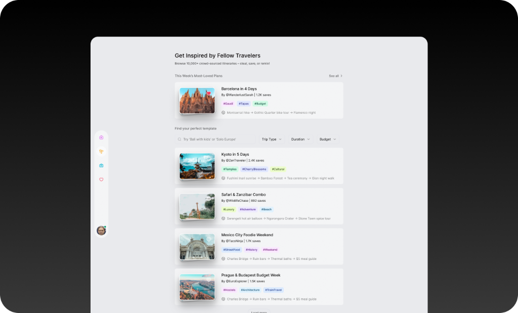The width and height of the screenshot is (518, 313).
Task: Open the Budget filter dropdown
Action: [x=328, y=140]
